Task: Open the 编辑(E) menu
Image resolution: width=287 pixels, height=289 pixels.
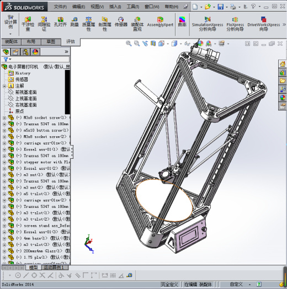Action: tap(78, 7)
